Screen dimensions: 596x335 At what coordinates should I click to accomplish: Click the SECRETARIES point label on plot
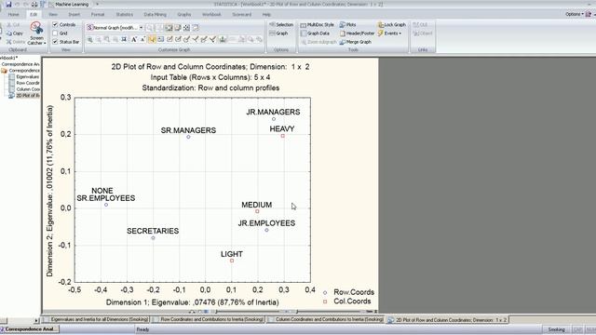[153, 231]
